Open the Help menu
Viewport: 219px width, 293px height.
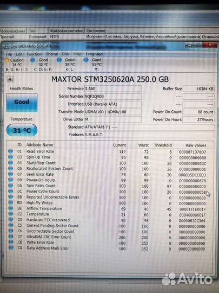pyautogui.click(x=77, y=54)
